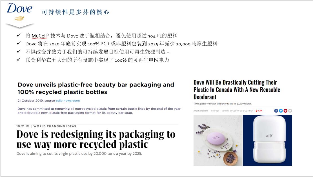Click the Pinterest share icon
313x177 pixels.
pos(285,111)
